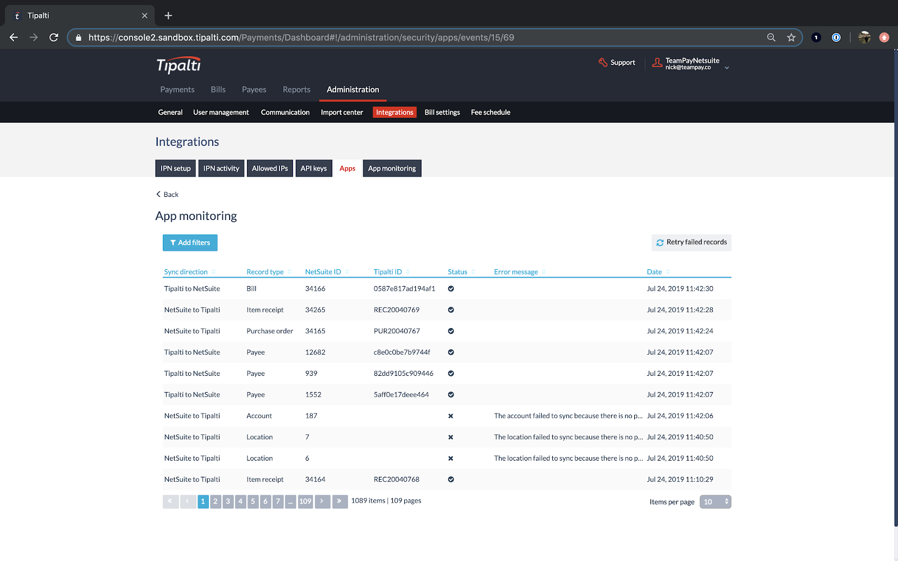The image size is (898, 561).
Task: Click failed status icon for Location 6
Action: (451, 458)
